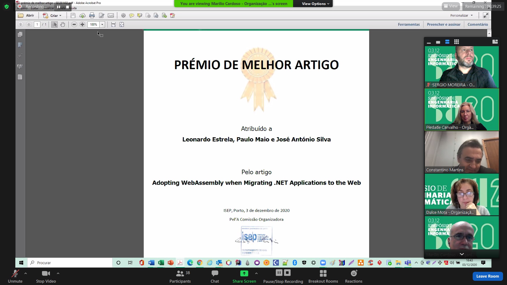The width and height of the screenshot is (507, 285).
Task: Click the fit full page icon
Action: 122,25
